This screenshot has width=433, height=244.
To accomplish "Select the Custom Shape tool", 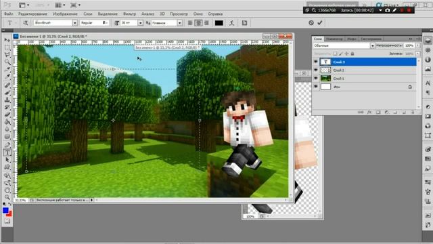I will (7, 167).
